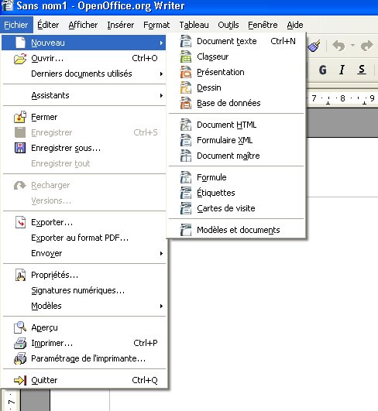The height and width of the screenshot is (411, 378).
Task: Toggle bold with the G toolbar button
Action: [x=323, y=70]
